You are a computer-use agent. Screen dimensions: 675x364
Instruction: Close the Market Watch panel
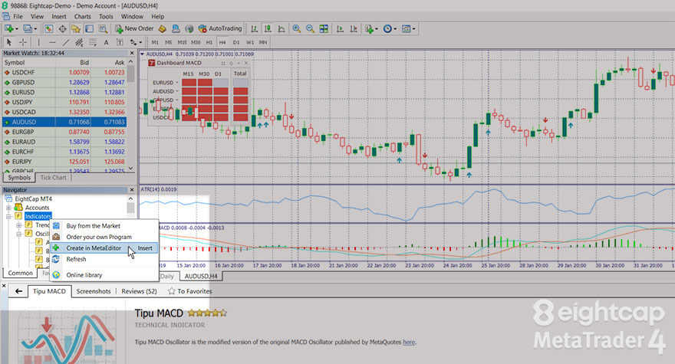132,53
